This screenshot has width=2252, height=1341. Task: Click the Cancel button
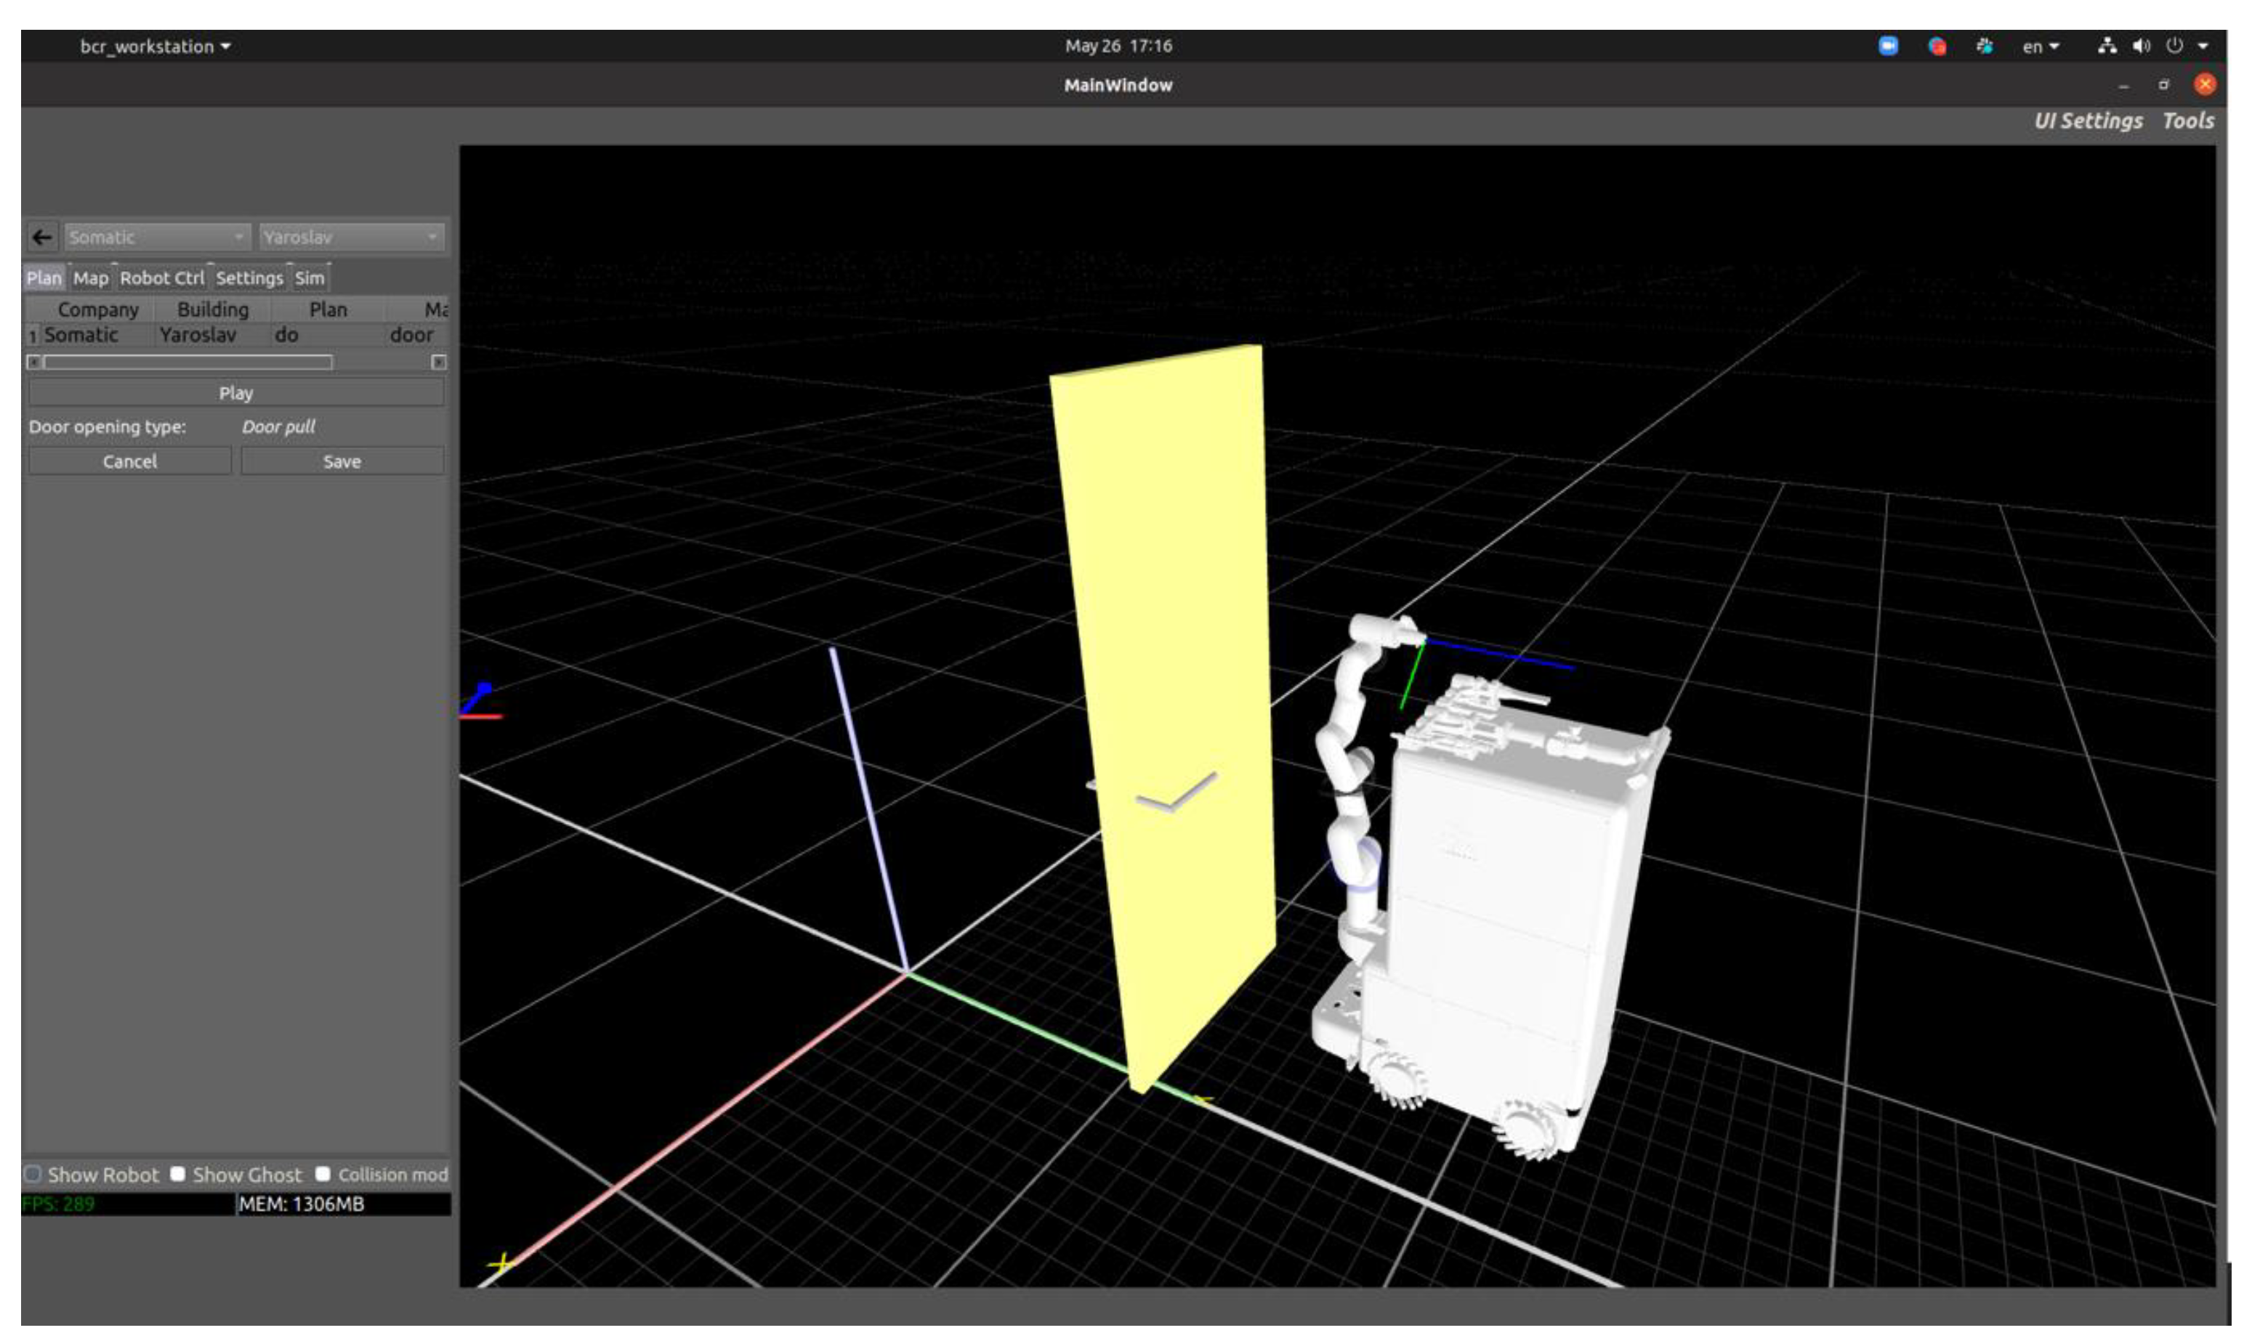click(x=129, y=462)
